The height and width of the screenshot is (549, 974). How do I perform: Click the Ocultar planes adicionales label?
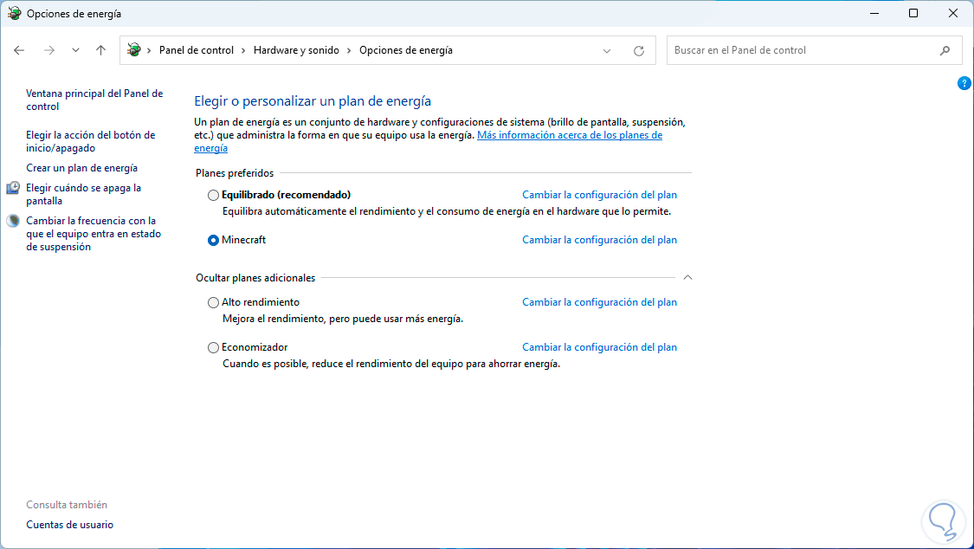click(x=255, y=278)
